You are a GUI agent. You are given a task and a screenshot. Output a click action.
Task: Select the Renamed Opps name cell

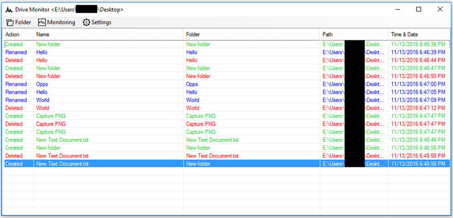point(42,85)
